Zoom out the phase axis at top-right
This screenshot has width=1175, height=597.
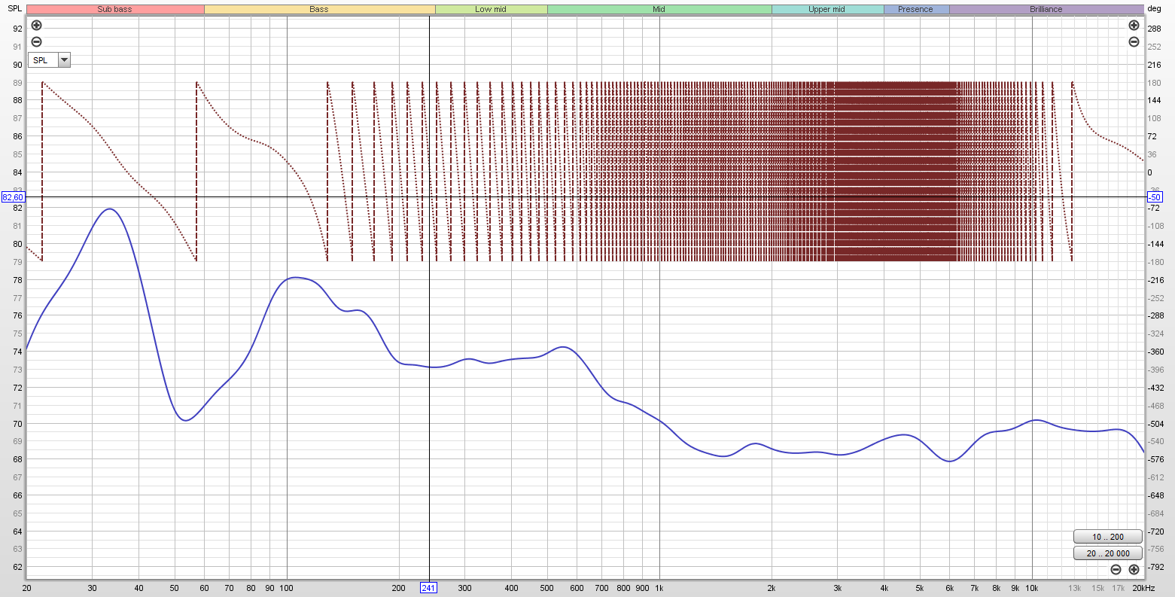point(1134,42)
